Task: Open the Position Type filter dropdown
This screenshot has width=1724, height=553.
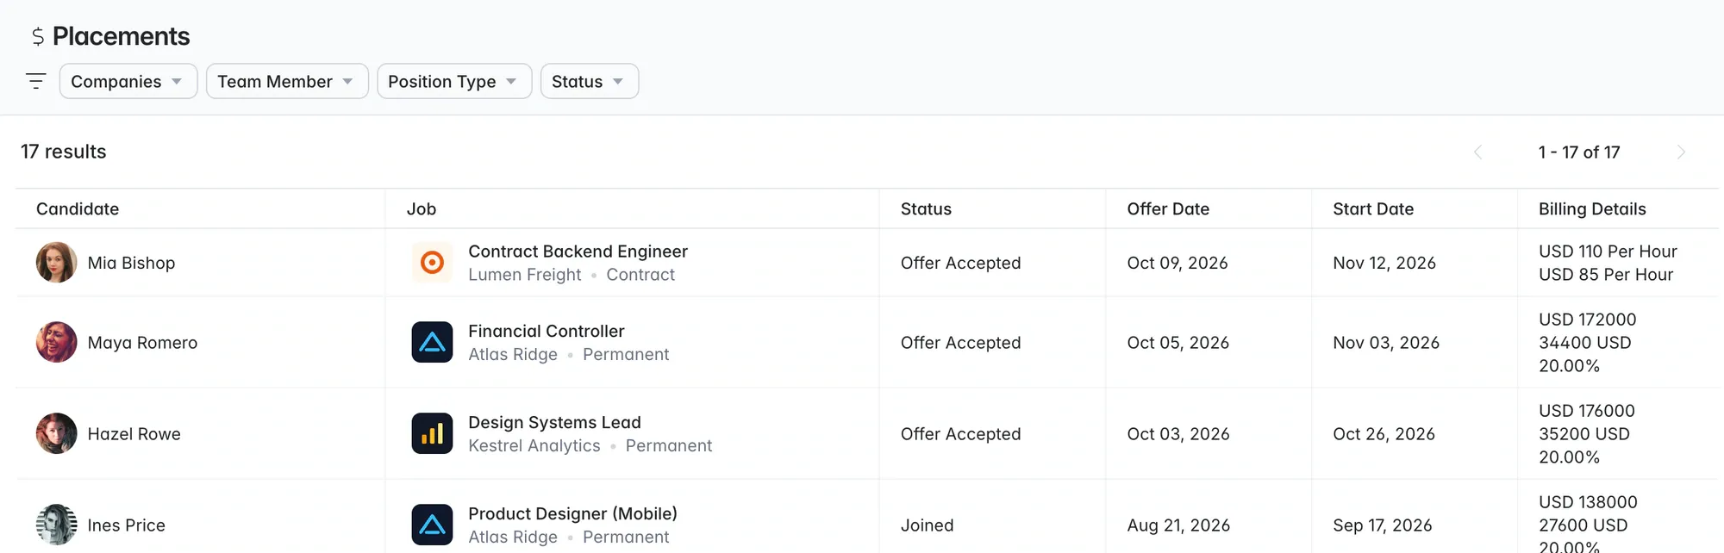Action: pos(454,81)
